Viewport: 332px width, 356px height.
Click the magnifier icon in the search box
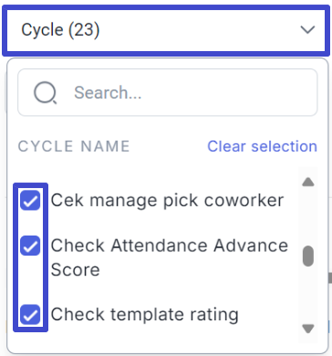pyautogui.click(x=45, y=93)
